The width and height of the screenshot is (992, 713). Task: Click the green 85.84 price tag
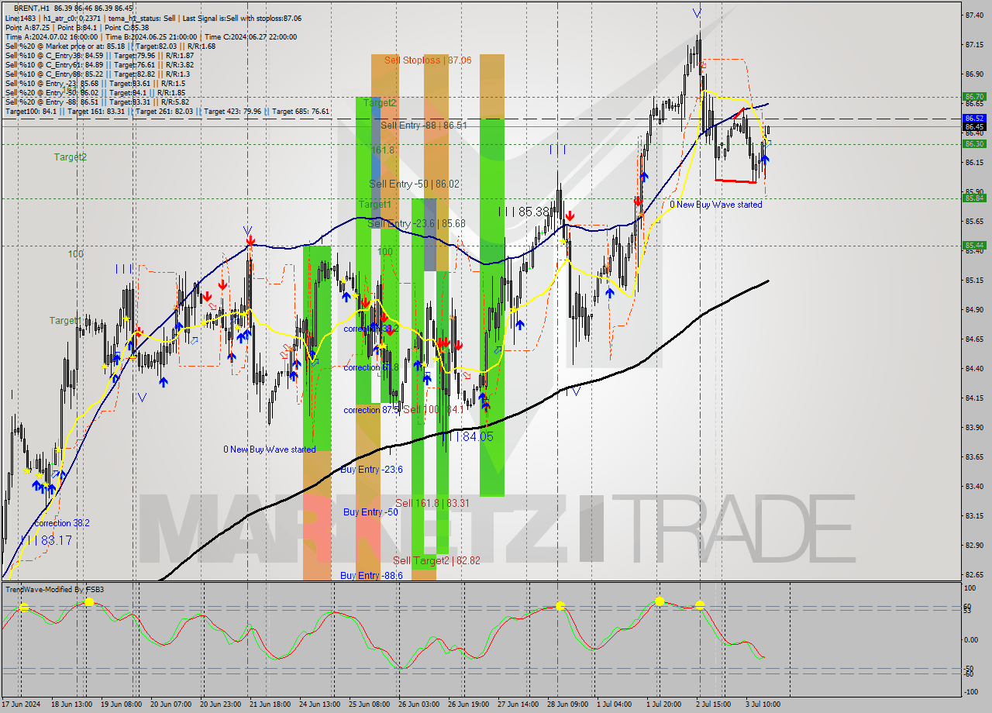(x=974, y=198)
